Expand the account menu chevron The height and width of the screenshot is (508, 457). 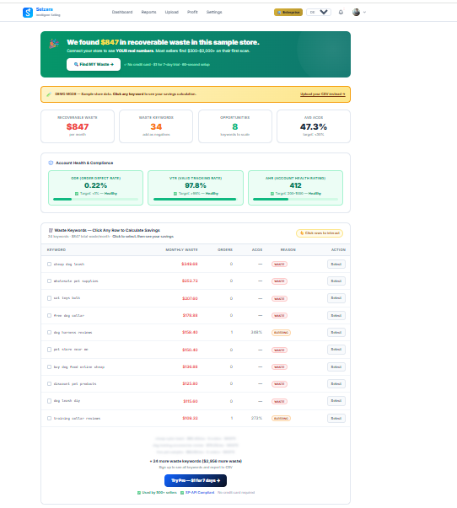coord(364,13)
